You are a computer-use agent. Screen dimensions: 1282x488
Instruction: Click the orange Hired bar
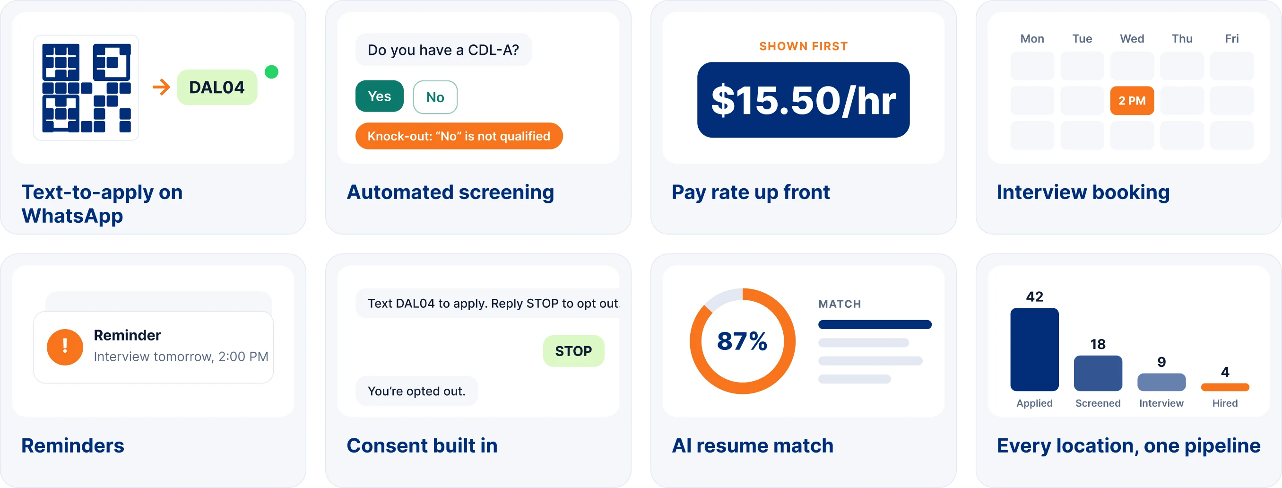coord(1225,387)
